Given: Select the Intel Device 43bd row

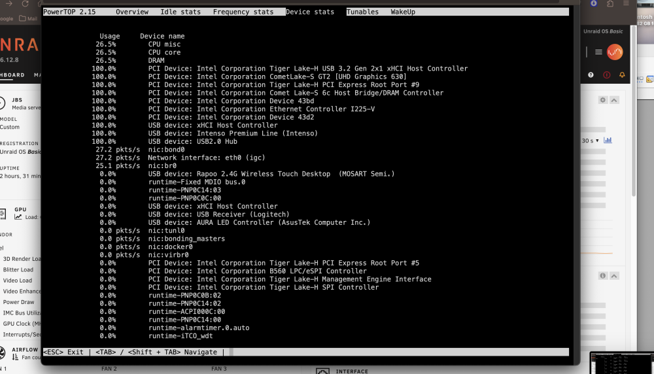Looking at the screenshot, I should pos(203,101).
